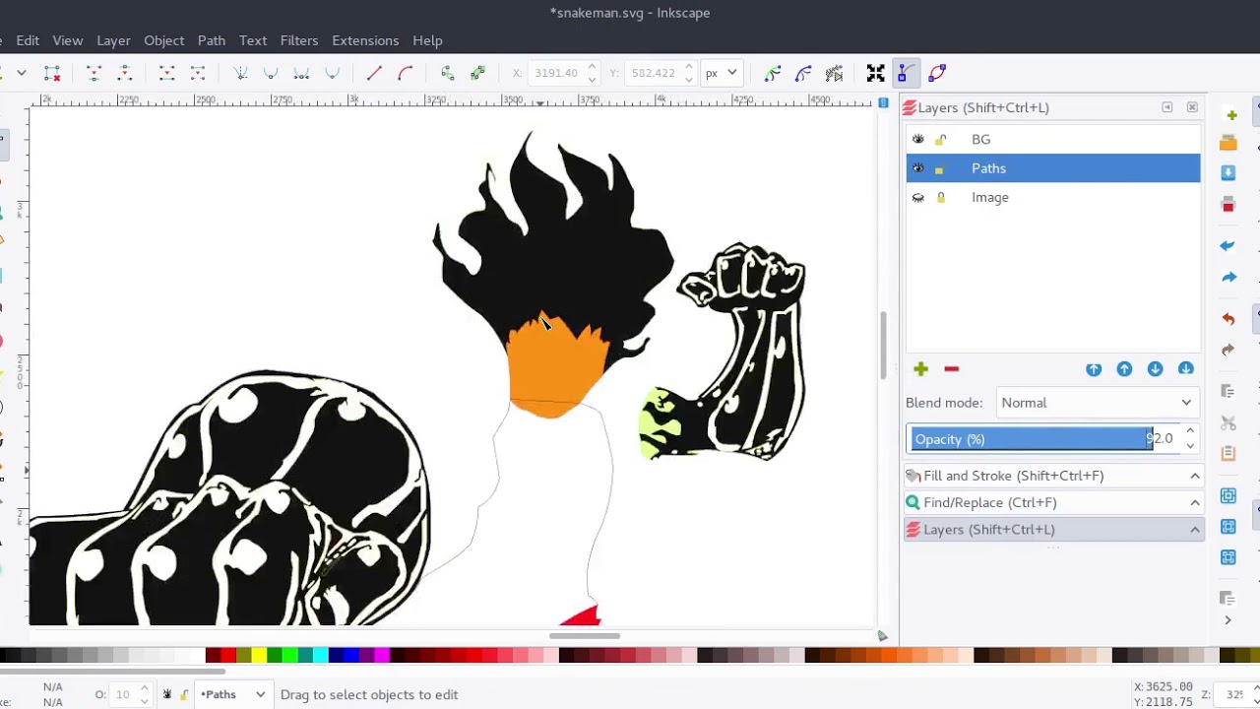
Task: Select the BG layer
Action: pyautogui.click(x=1053, y=140)
